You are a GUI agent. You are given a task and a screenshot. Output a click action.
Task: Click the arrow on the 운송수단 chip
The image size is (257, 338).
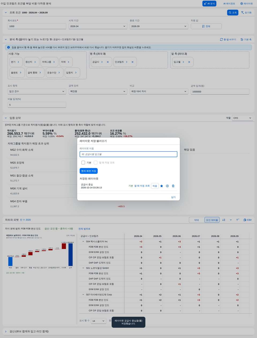59,73
